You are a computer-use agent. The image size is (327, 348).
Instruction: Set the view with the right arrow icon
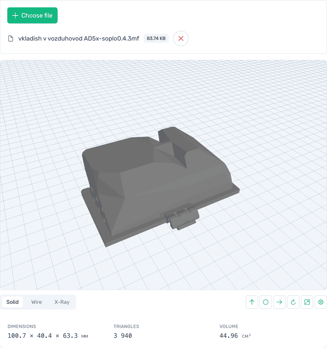pyautogui.click(x=279, y=302)
